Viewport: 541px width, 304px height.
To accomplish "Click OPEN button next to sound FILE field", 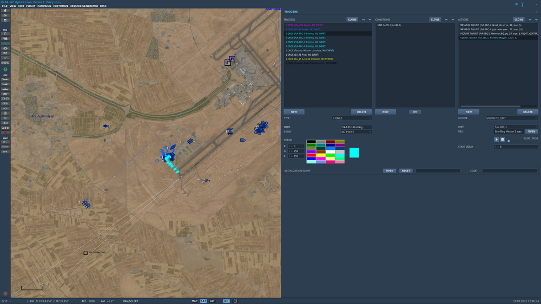I will coord(532,131).
